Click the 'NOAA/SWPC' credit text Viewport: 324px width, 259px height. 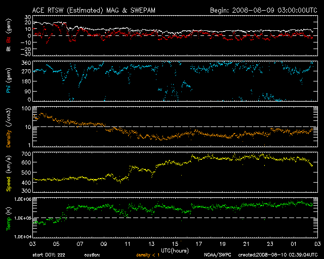(218, 255)
